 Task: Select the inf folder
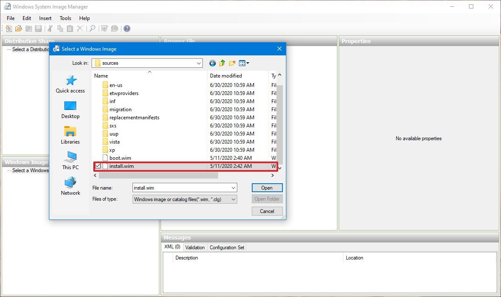[112, 101]
